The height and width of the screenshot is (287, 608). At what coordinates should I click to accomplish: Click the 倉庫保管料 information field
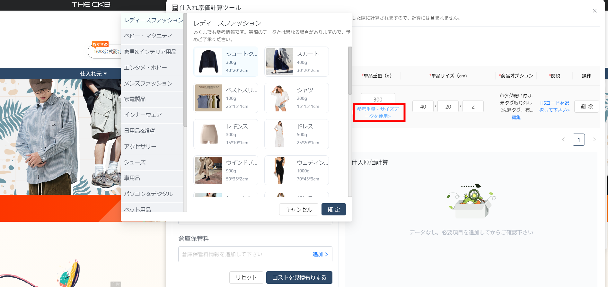point(255,254)
